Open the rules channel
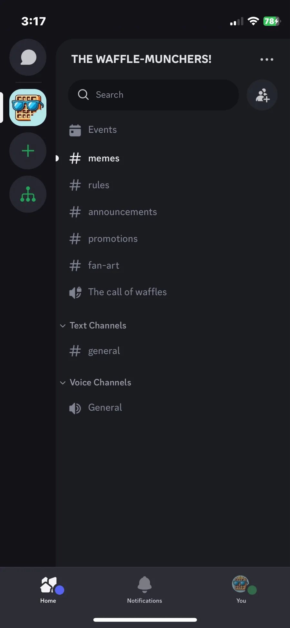This screenshot has height=628, width=290. [99, 185]
